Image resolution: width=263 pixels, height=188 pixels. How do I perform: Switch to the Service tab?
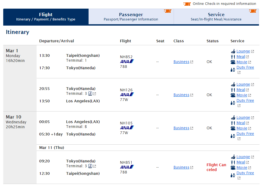[216, 17]
